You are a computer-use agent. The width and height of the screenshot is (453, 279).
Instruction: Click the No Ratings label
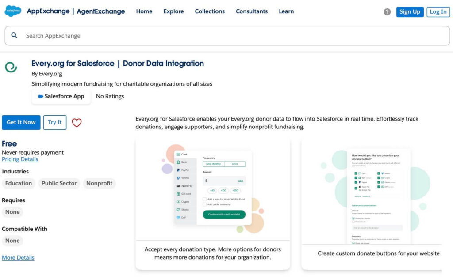tap(110, 96)
